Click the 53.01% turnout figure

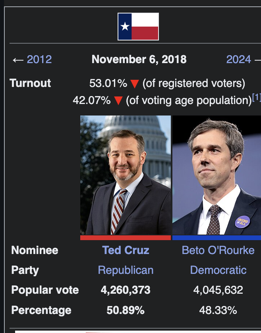[x=108, y=83]
